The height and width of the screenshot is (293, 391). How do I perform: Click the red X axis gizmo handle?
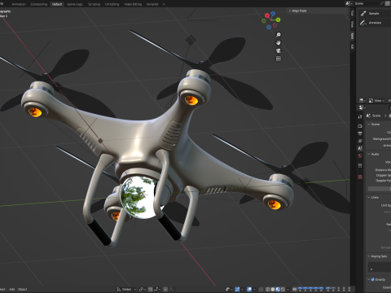coord(267,15)
